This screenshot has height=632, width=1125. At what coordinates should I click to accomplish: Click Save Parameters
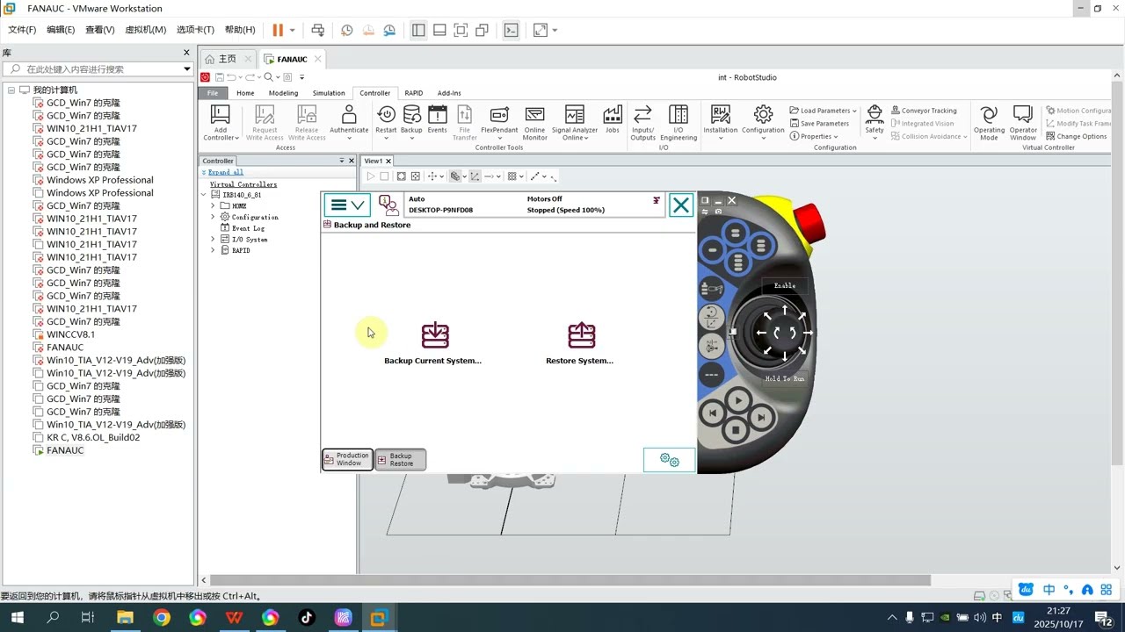coord(819,124)
